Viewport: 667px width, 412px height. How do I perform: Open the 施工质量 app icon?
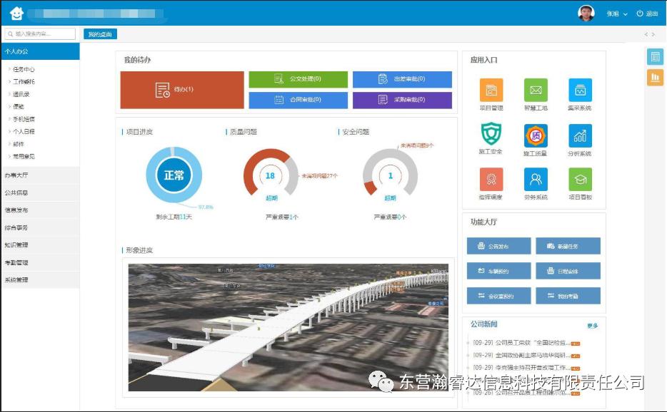pyautogui.click(x=535, y=135)
